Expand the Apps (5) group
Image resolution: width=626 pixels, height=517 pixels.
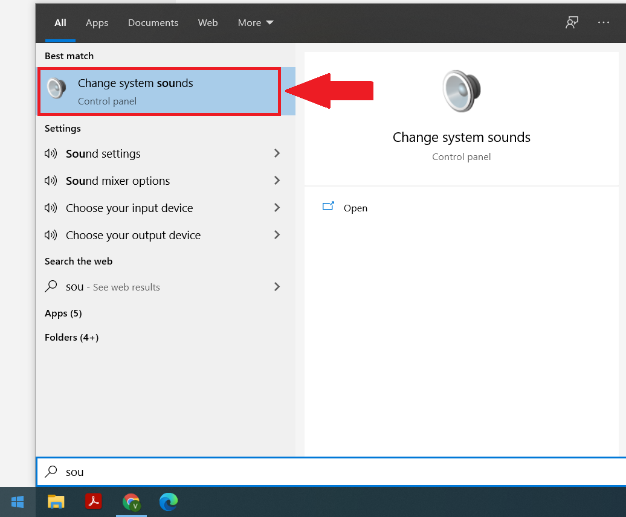click(63, 313)
